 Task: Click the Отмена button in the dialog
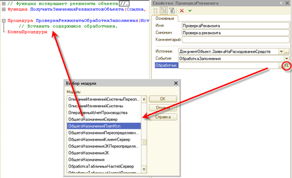163,108
